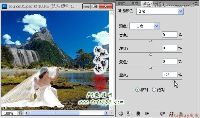Switch to the 图层 (Layers) tab
Image resolution: width=200 pixels, height=118 pixels.
[122, 3]
